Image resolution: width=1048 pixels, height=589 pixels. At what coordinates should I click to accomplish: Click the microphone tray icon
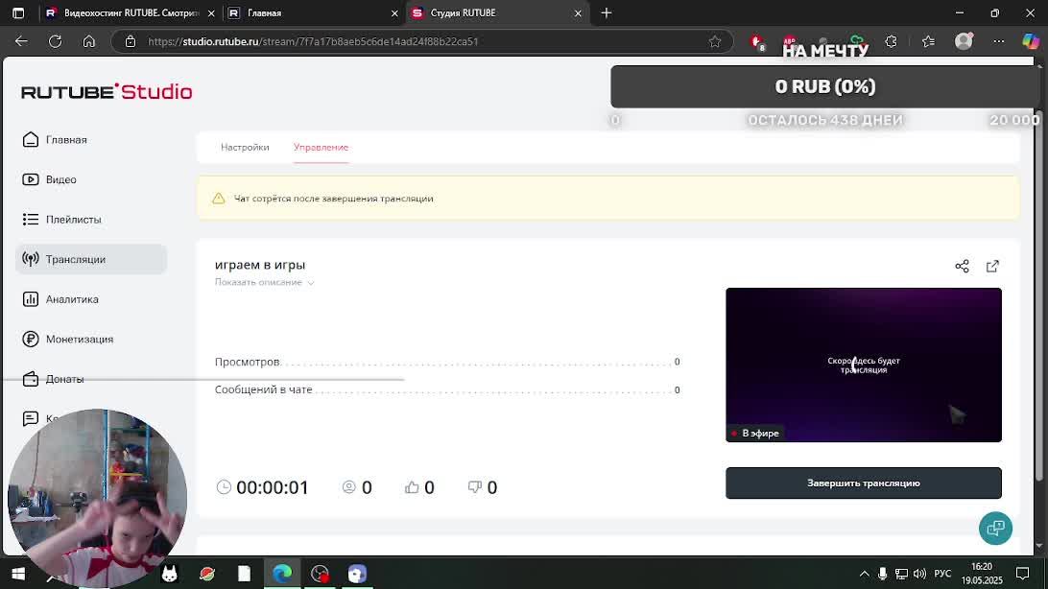pos(882,574)
